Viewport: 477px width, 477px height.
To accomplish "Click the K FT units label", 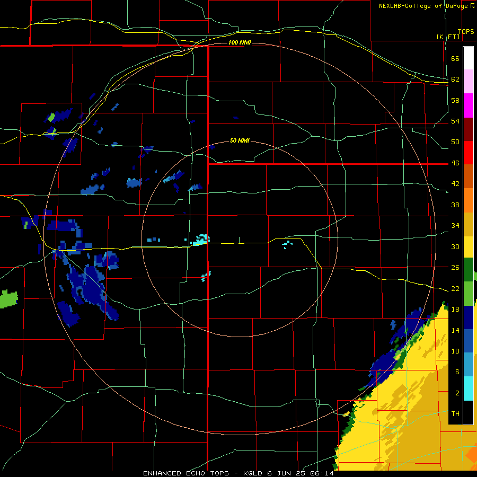I will point(448,37).
